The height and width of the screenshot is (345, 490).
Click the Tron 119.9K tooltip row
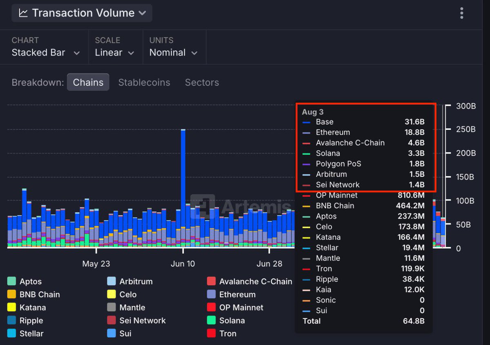(363, 269)
